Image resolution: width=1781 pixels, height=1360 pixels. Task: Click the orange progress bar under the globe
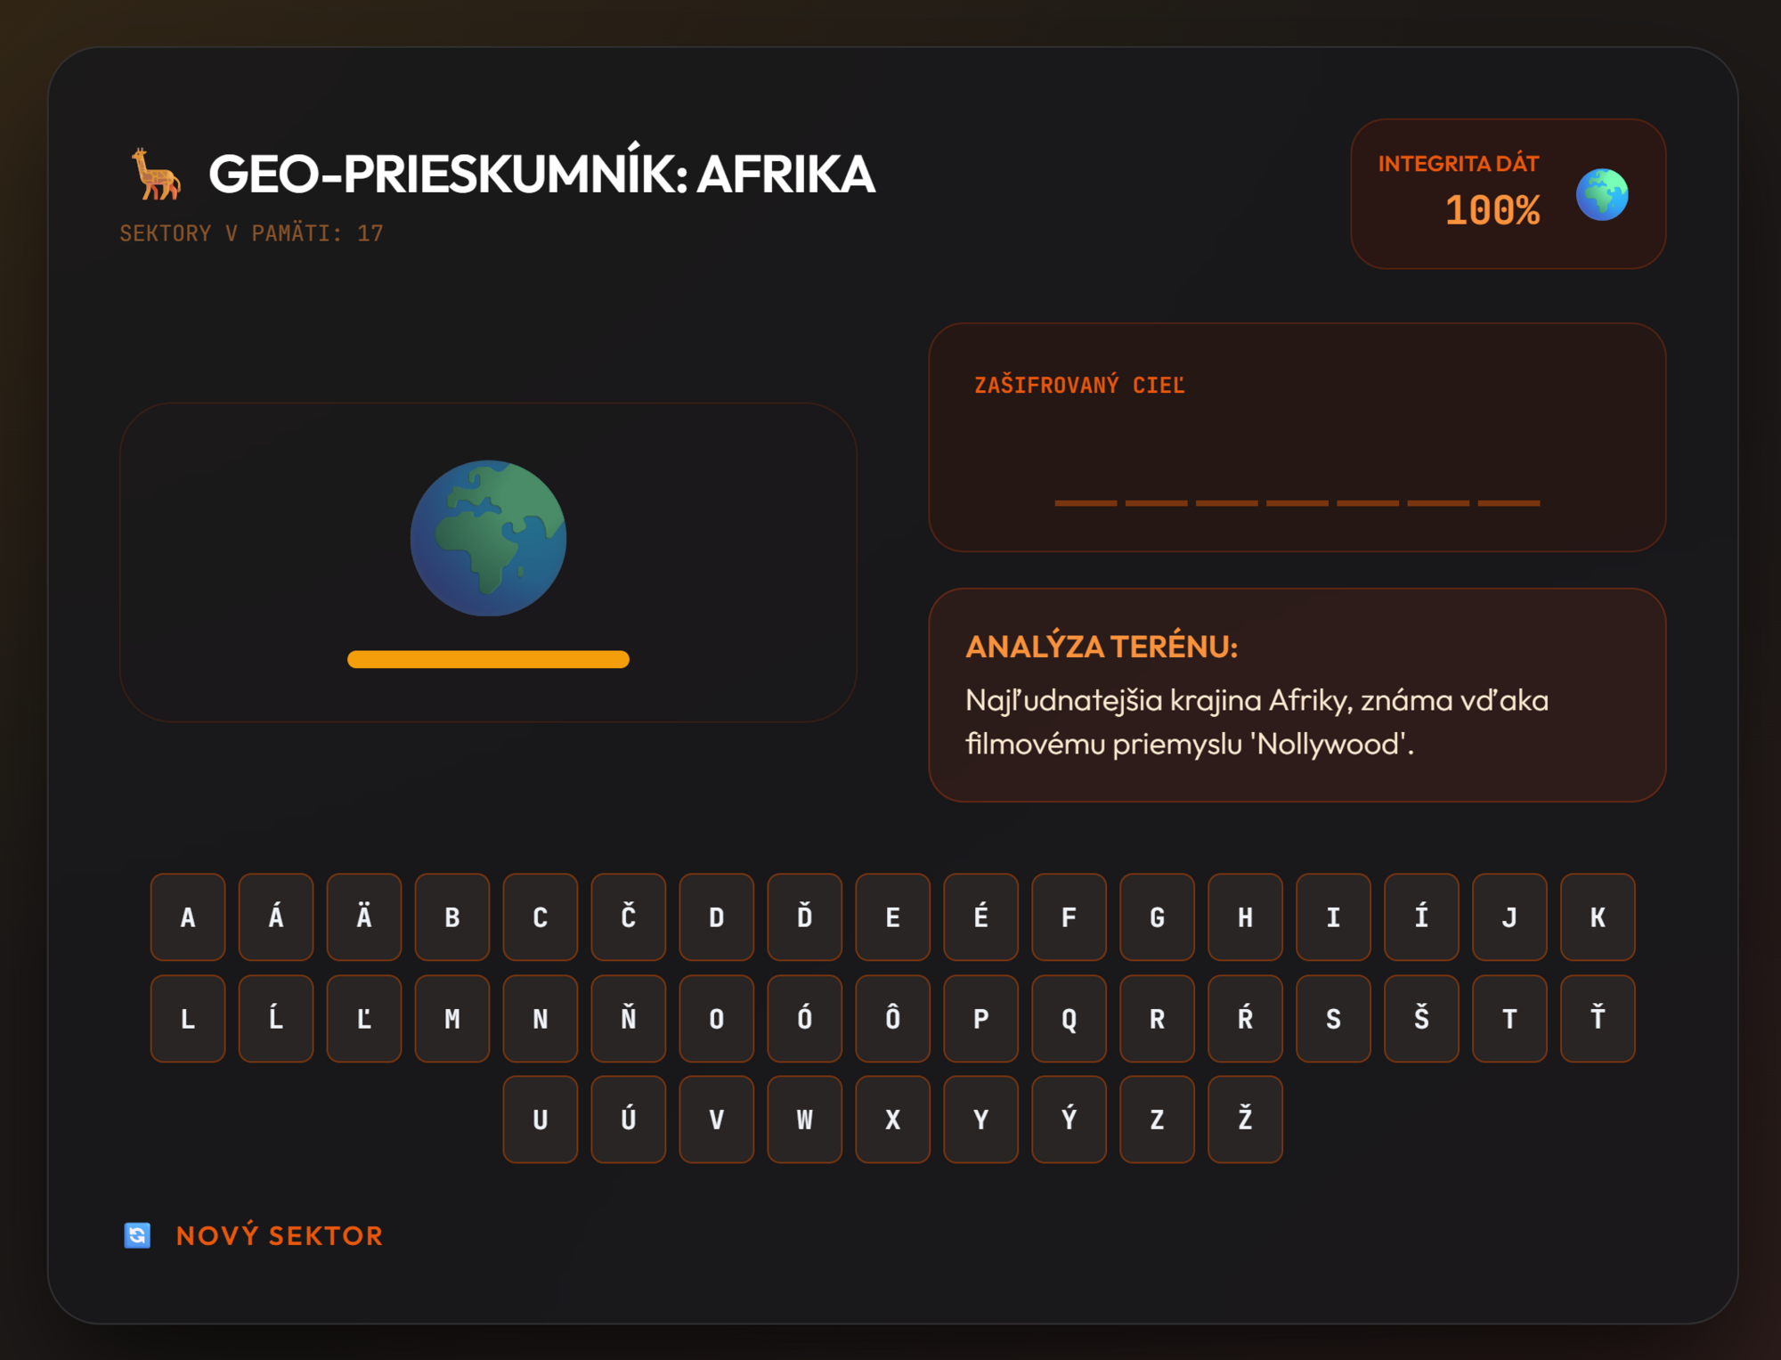[x=488, y=659]
